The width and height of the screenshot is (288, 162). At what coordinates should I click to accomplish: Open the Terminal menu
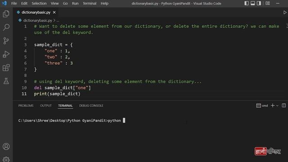[x=90, y=3]
